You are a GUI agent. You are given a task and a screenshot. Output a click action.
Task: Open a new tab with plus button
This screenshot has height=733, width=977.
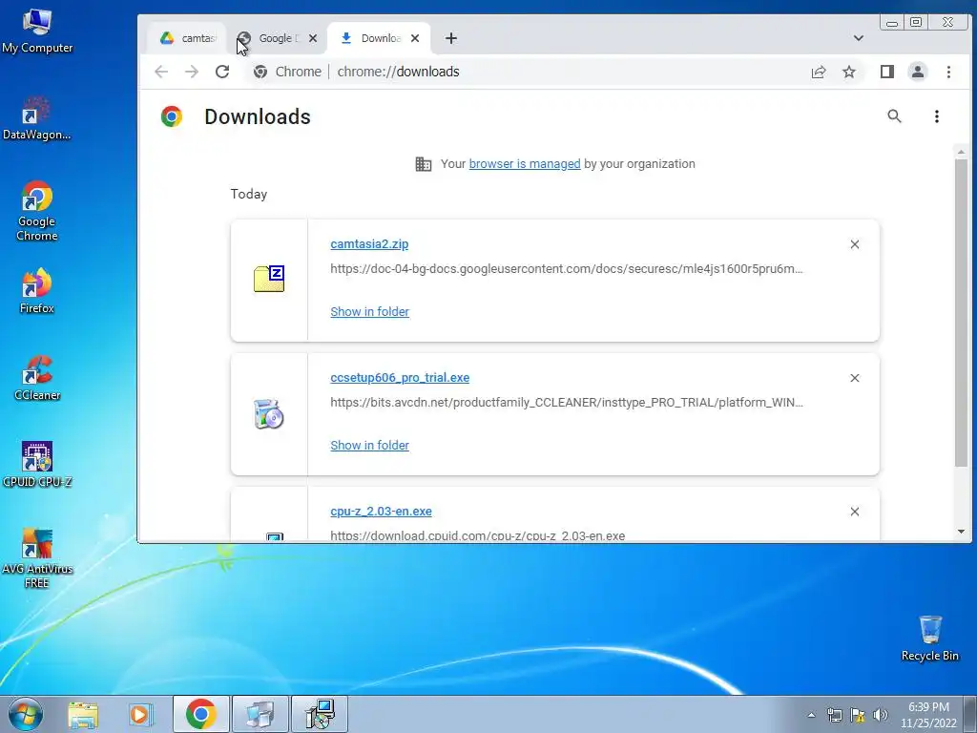pyautogui.click(x=451, y=38)
